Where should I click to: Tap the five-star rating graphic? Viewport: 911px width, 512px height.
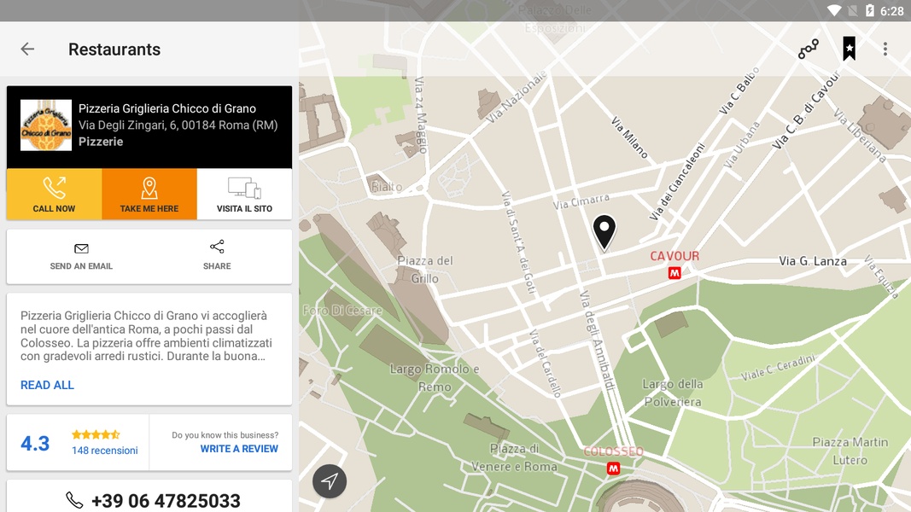[x=96, y=434]
